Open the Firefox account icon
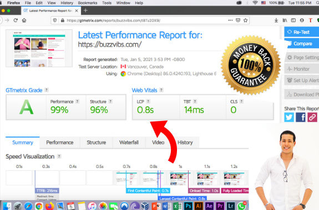 [x=302, y=20]
